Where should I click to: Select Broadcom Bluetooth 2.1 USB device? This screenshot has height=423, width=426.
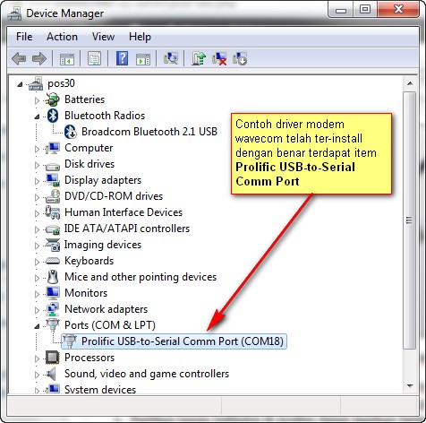pyautogui.click(x=141, y=132)
